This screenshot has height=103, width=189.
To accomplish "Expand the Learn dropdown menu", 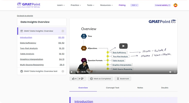I will pos(61,5).
